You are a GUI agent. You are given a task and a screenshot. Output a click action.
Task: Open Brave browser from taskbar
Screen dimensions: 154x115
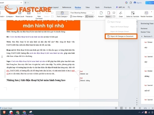[4, 112]
